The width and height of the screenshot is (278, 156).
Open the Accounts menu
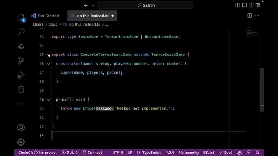click(x=21, y=127)
